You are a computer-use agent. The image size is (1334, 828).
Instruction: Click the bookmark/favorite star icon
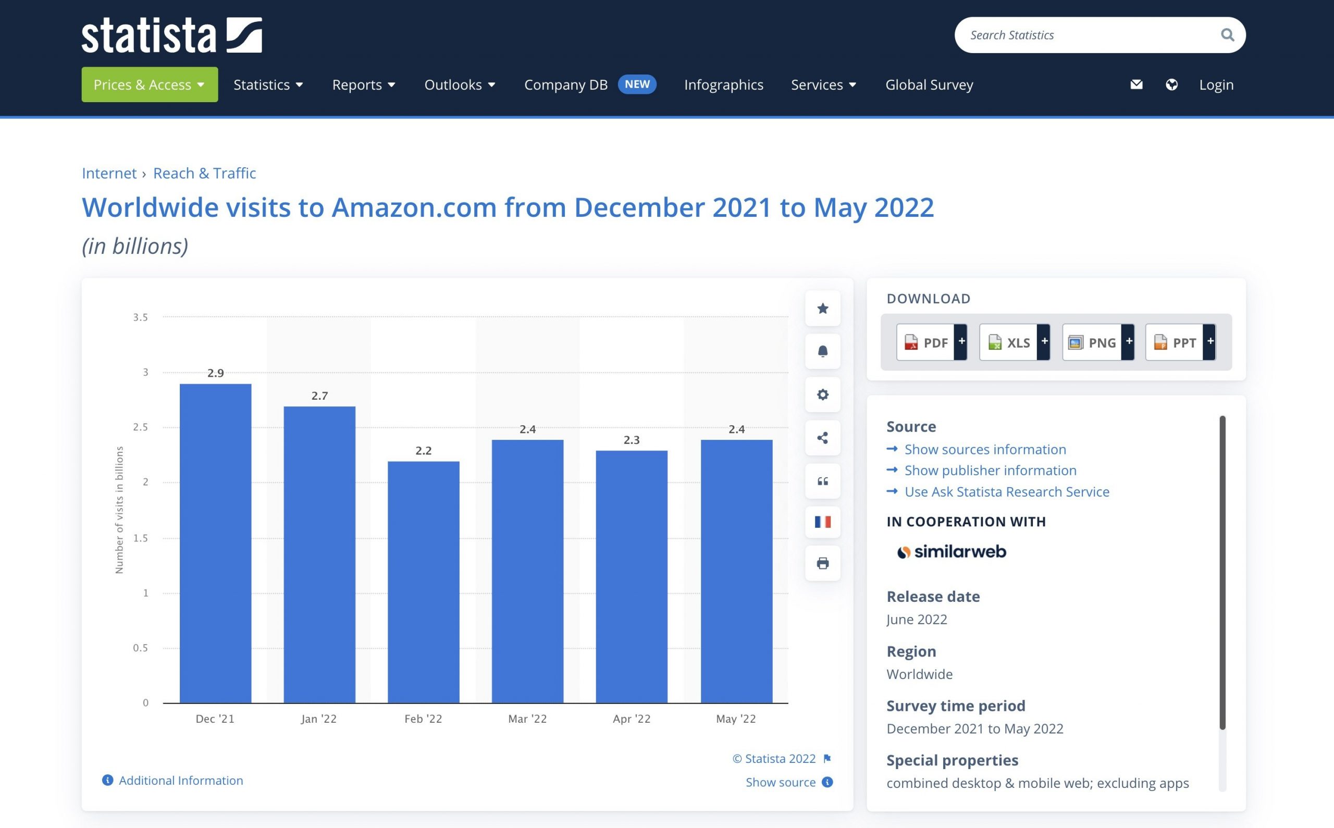[822, 307]
